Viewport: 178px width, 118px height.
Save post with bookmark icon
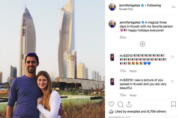tap(173, 104)
